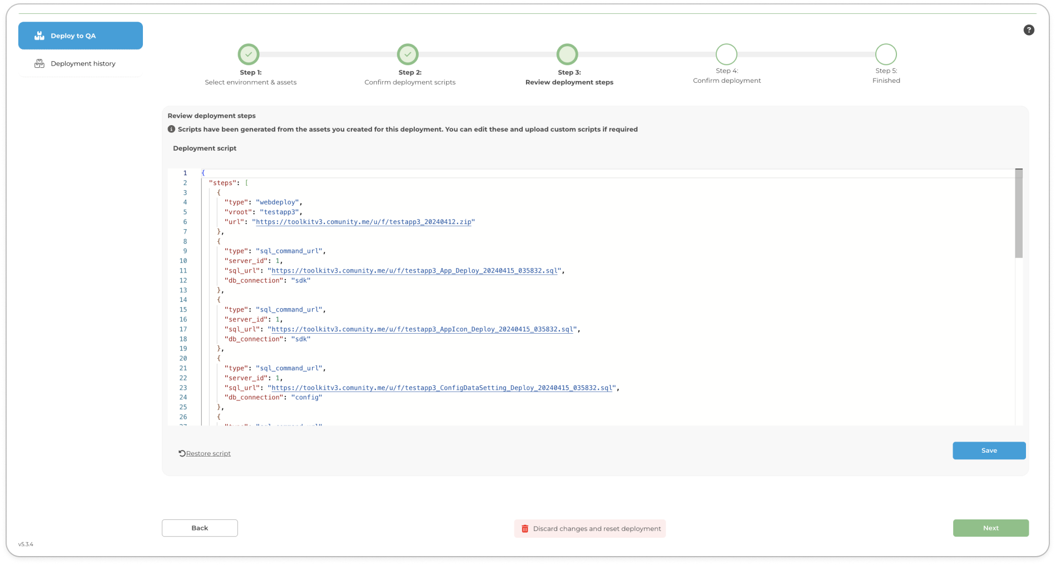Click the help question mark icon

[1028, 30]
